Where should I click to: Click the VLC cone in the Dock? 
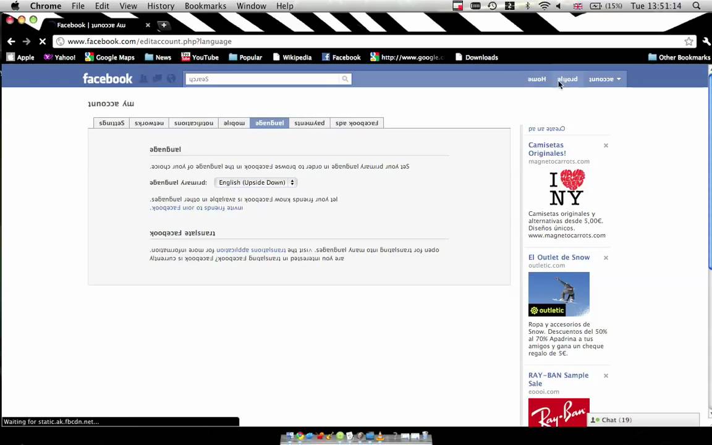click(380, 436)
